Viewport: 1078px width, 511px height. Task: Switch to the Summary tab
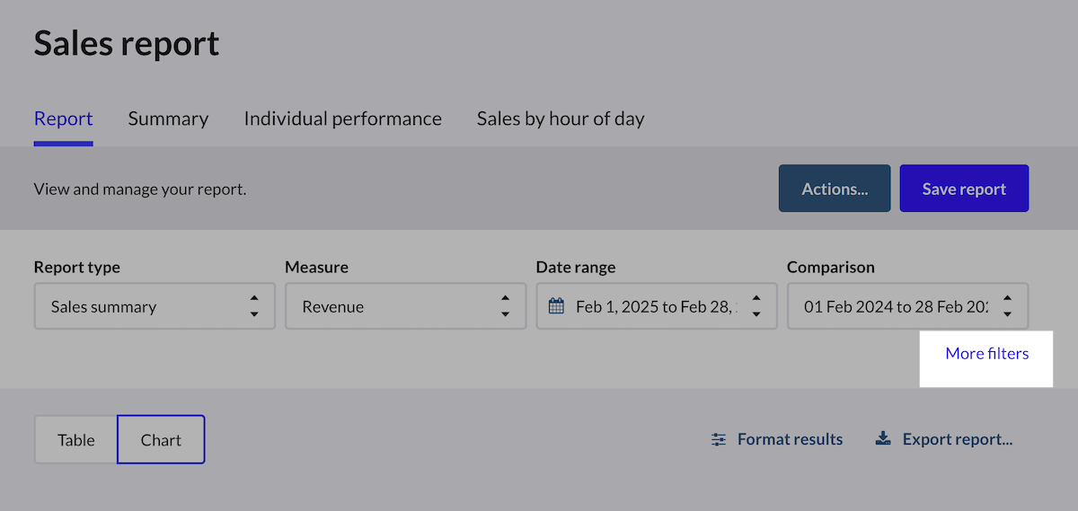coord(168,119)
